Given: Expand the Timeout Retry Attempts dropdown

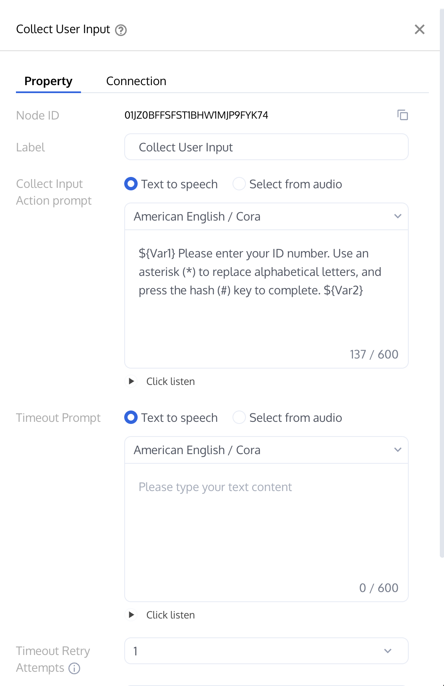Looking at the screenshot, I should click(266, 651).
